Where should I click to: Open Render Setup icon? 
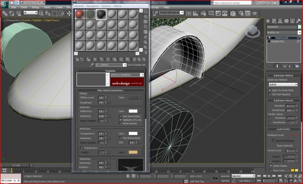tap(241, 13)
